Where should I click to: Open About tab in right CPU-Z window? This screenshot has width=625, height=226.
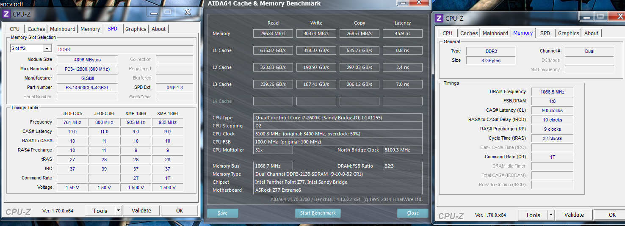[x=592, y=33]
